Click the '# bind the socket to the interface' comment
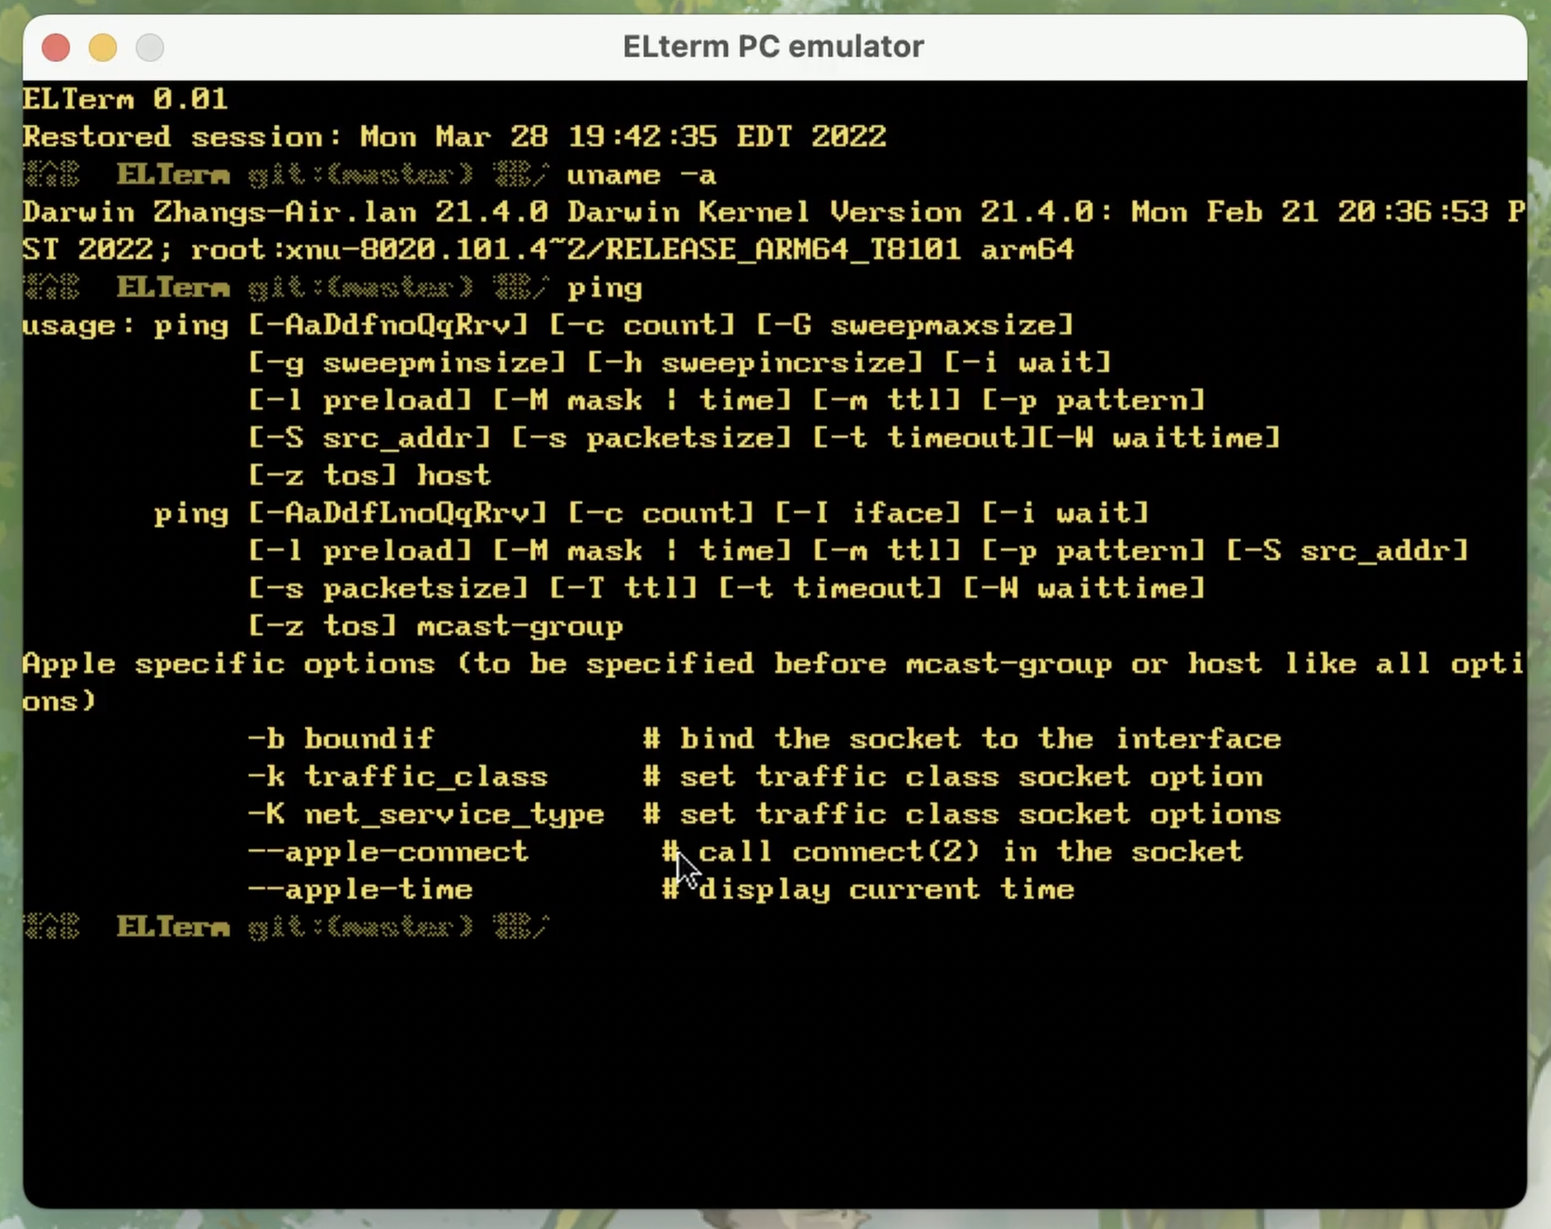 tap(962, 738)
